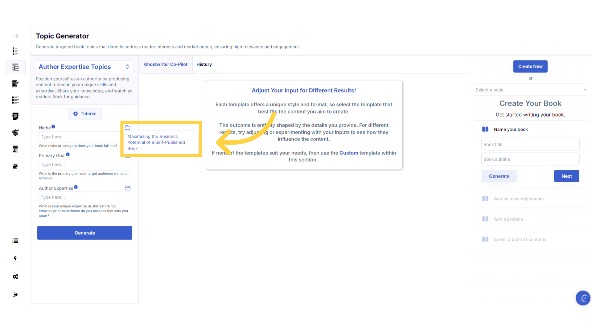Click the Niche info tooltip icon
The width and height of the screenshot is (592, 333).
coord(53,127)
